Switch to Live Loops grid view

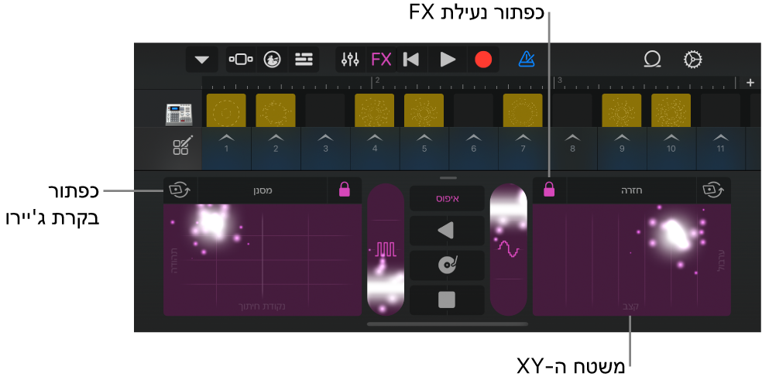tap(241, 60)
